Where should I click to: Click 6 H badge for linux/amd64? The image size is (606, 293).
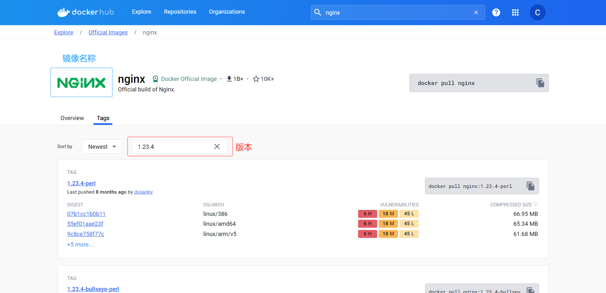[x=367, y=224]
